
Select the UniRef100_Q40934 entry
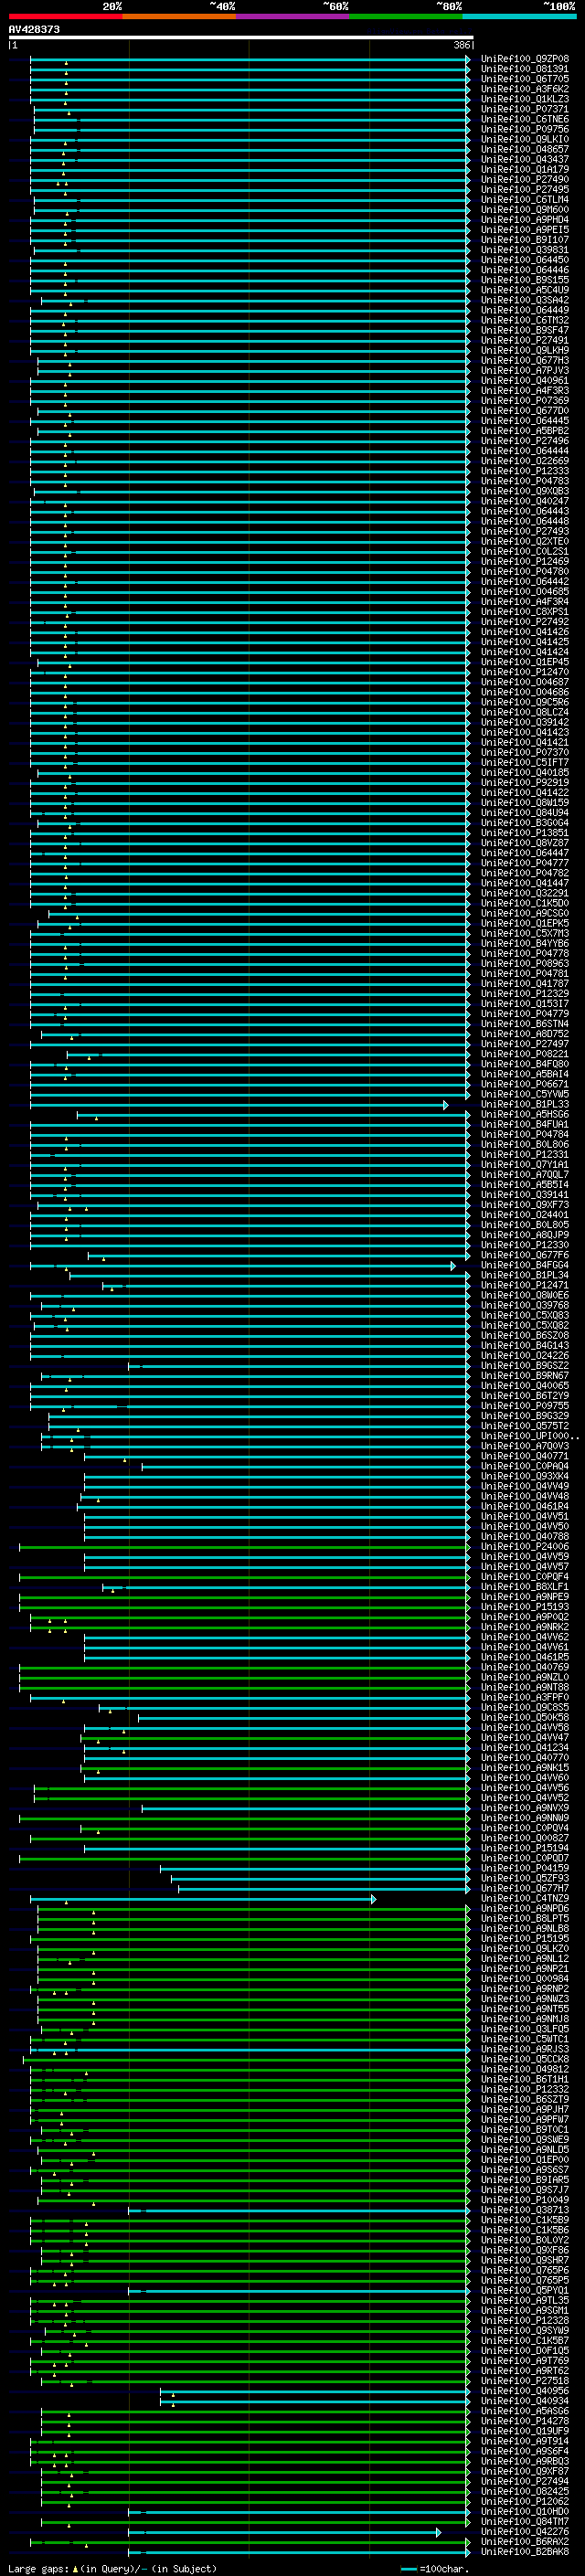click(x=525, y=2401)
